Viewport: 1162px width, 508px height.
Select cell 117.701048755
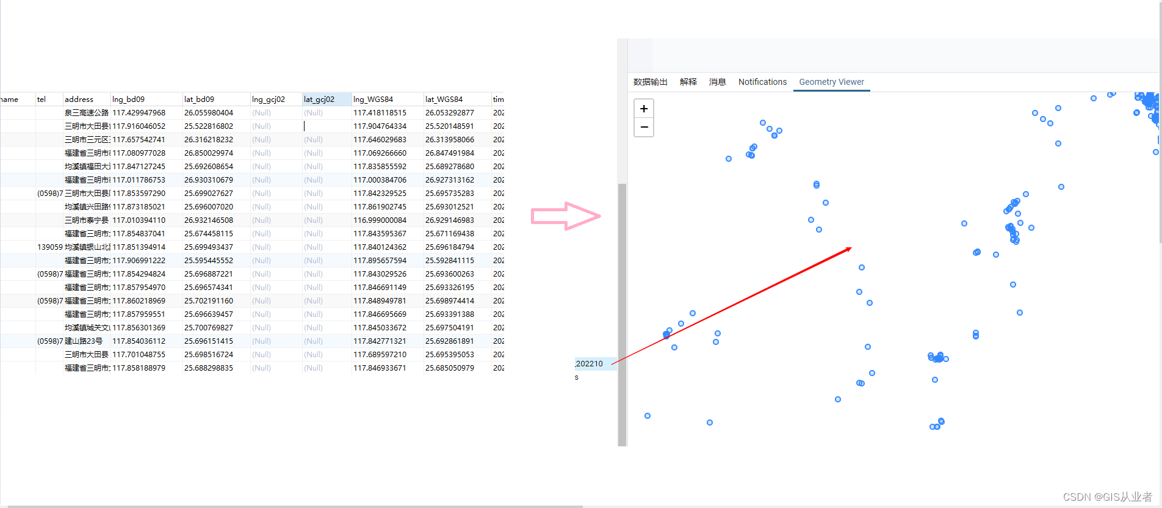tap(146, 355)
